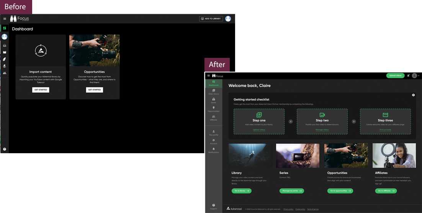Open Support in After sidebar

pyautogui.click(x=214, y=206)
